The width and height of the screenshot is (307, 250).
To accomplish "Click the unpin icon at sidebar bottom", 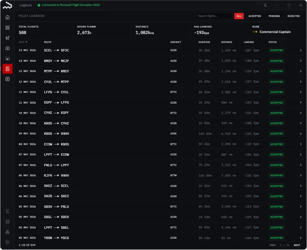I will [8, 211].
